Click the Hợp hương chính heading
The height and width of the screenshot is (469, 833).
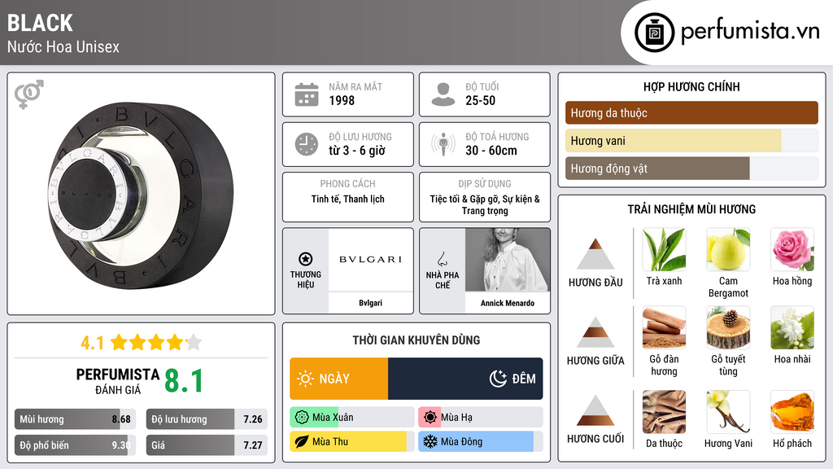691,86
